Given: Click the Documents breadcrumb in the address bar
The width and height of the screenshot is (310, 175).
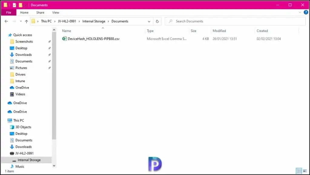Looking at the screenshot, I should 120,21.
